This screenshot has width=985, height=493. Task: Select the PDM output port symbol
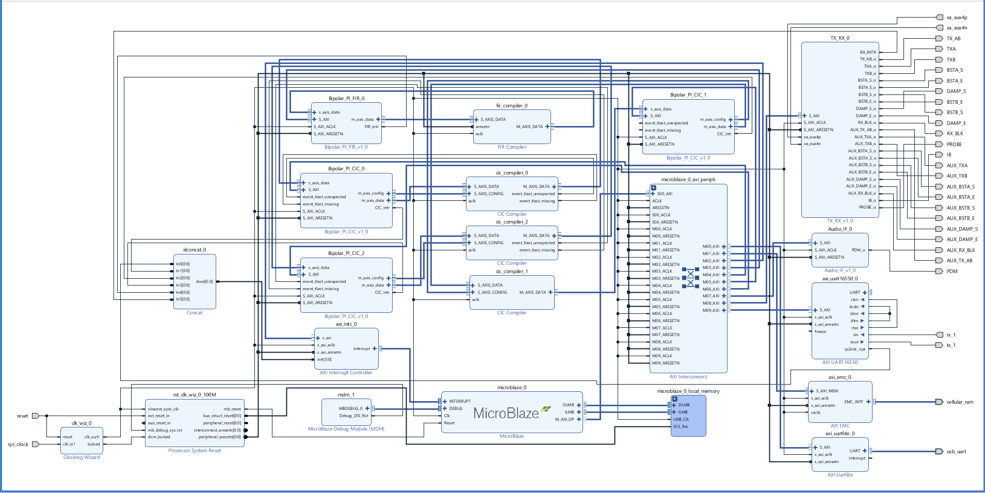[939, 271]
